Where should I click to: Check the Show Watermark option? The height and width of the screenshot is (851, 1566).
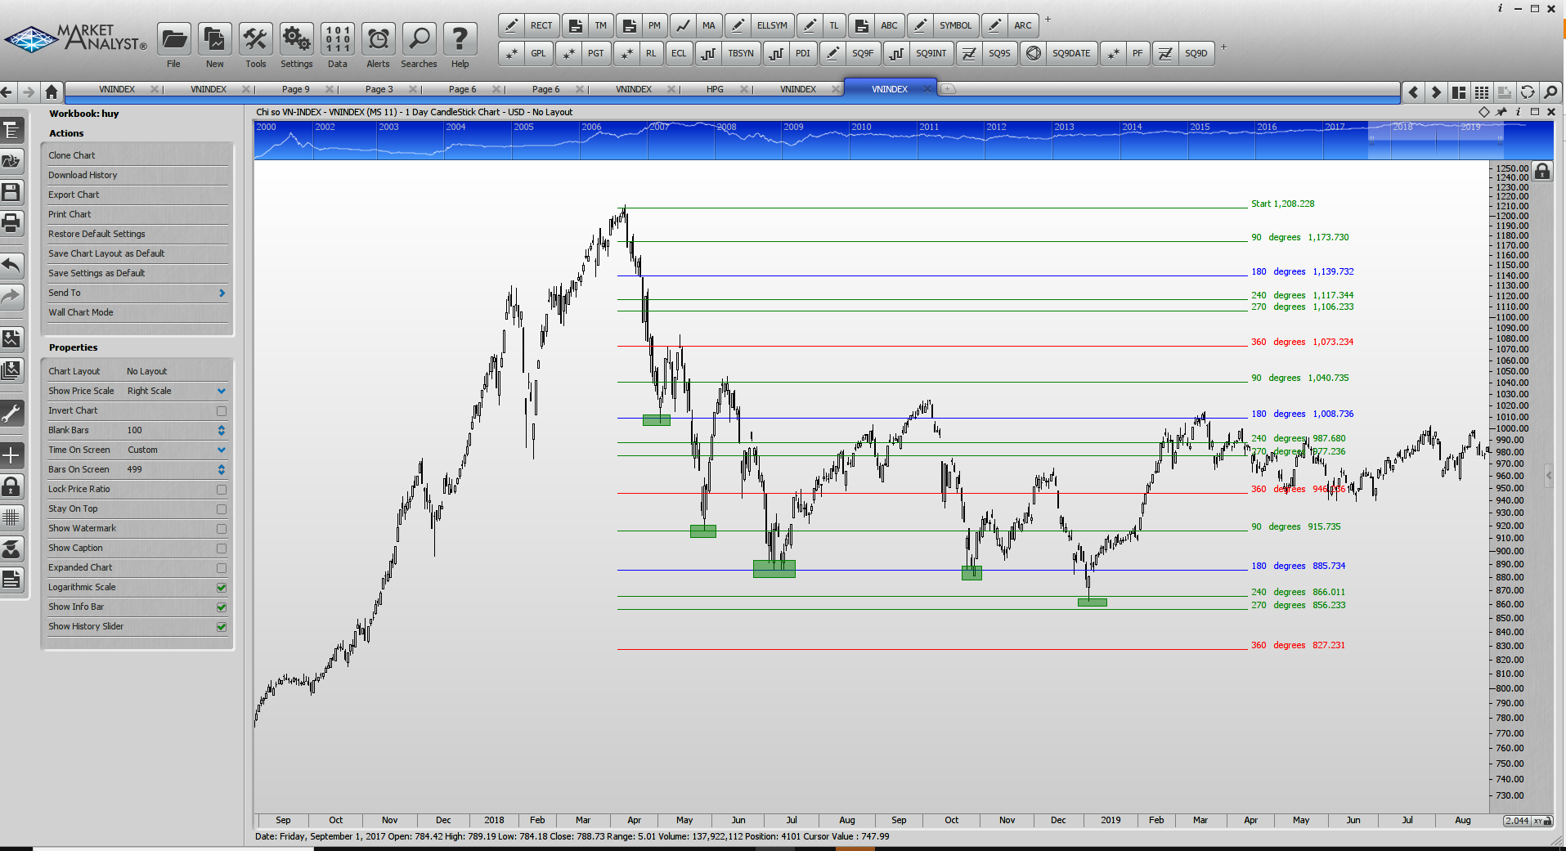click(x=222, y=529)
